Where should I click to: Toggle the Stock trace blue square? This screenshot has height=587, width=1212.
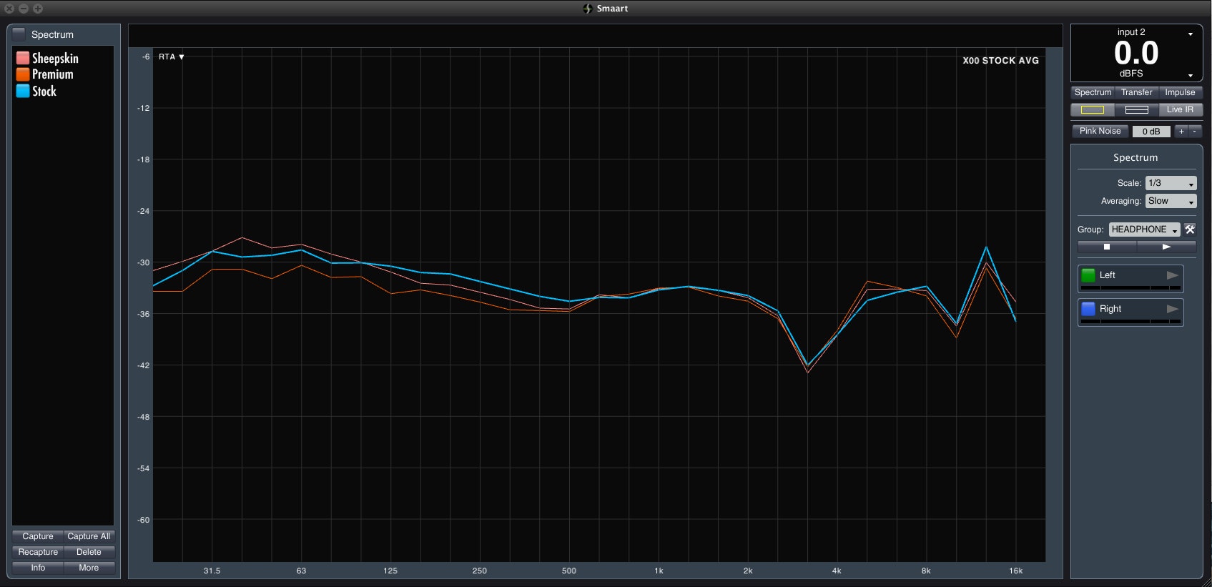[23, 91]
